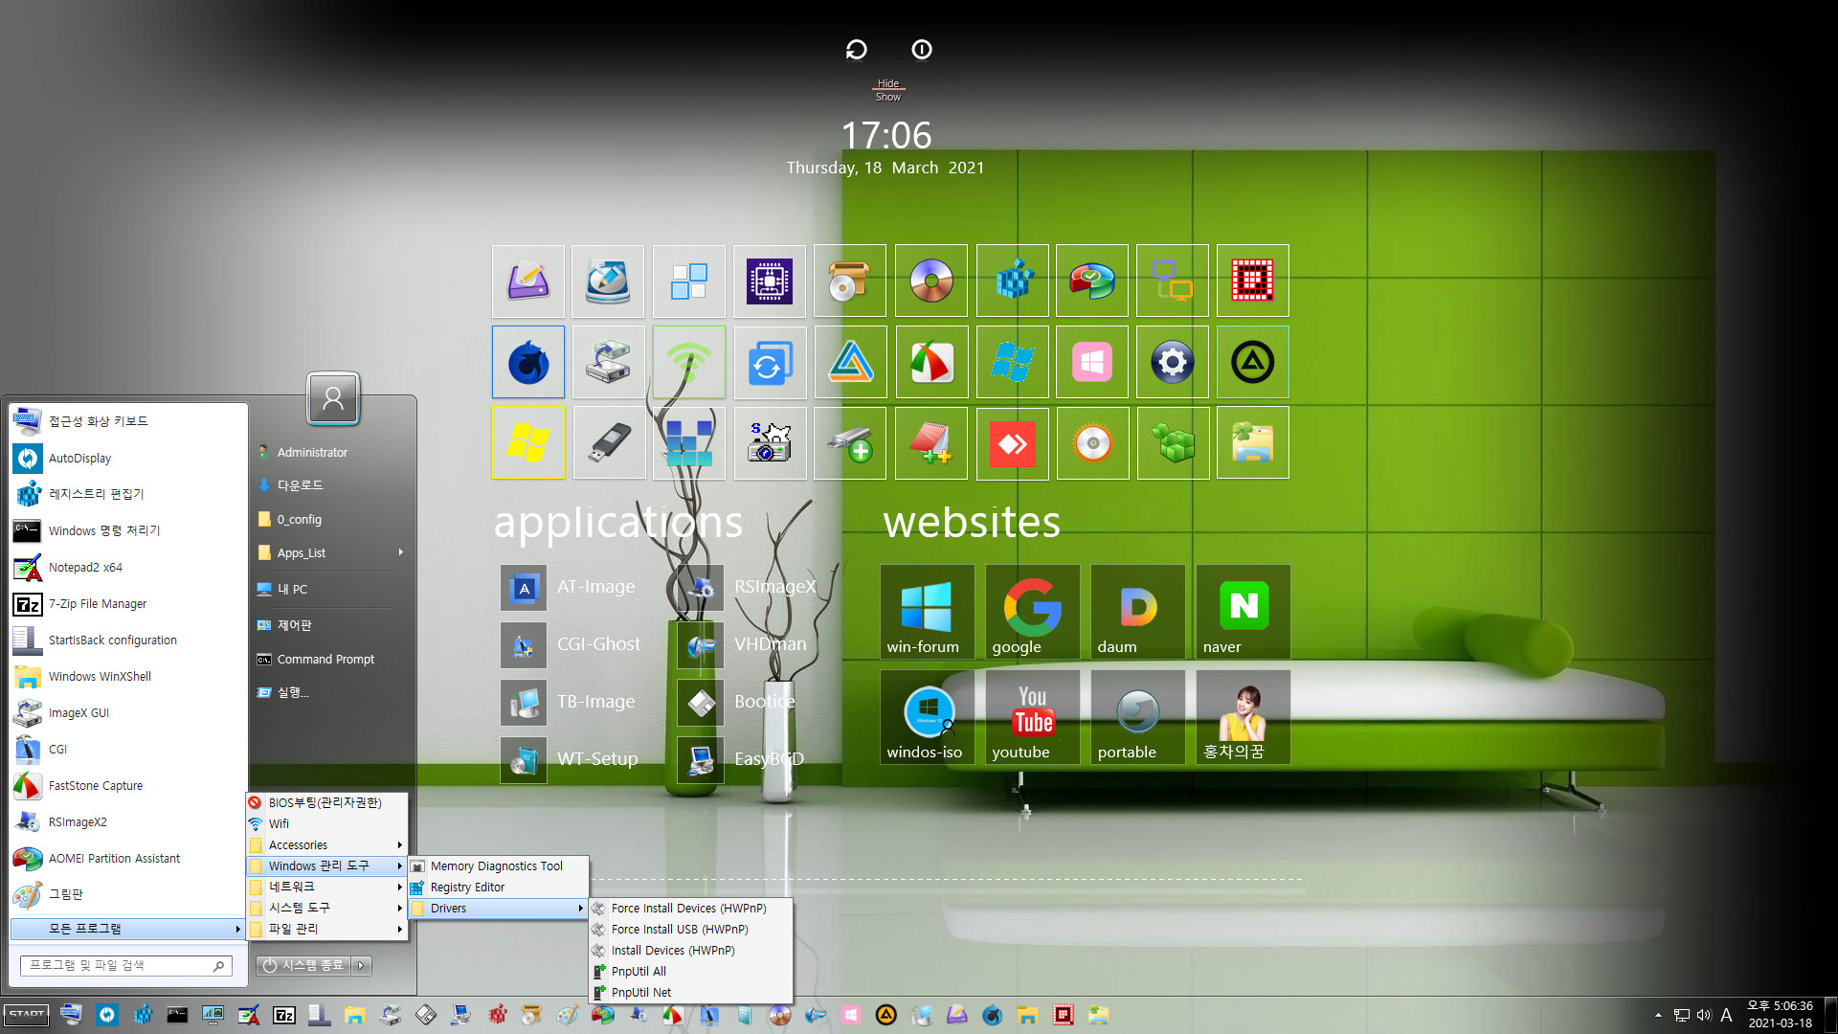
Task: Open the arrow beside 시스템 종료
Action: point(362,966)
